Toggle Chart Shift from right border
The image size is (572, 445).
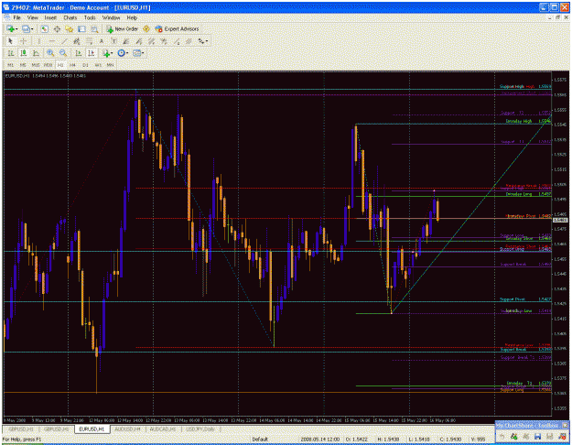pyautogui.click(x=91, y=53)
